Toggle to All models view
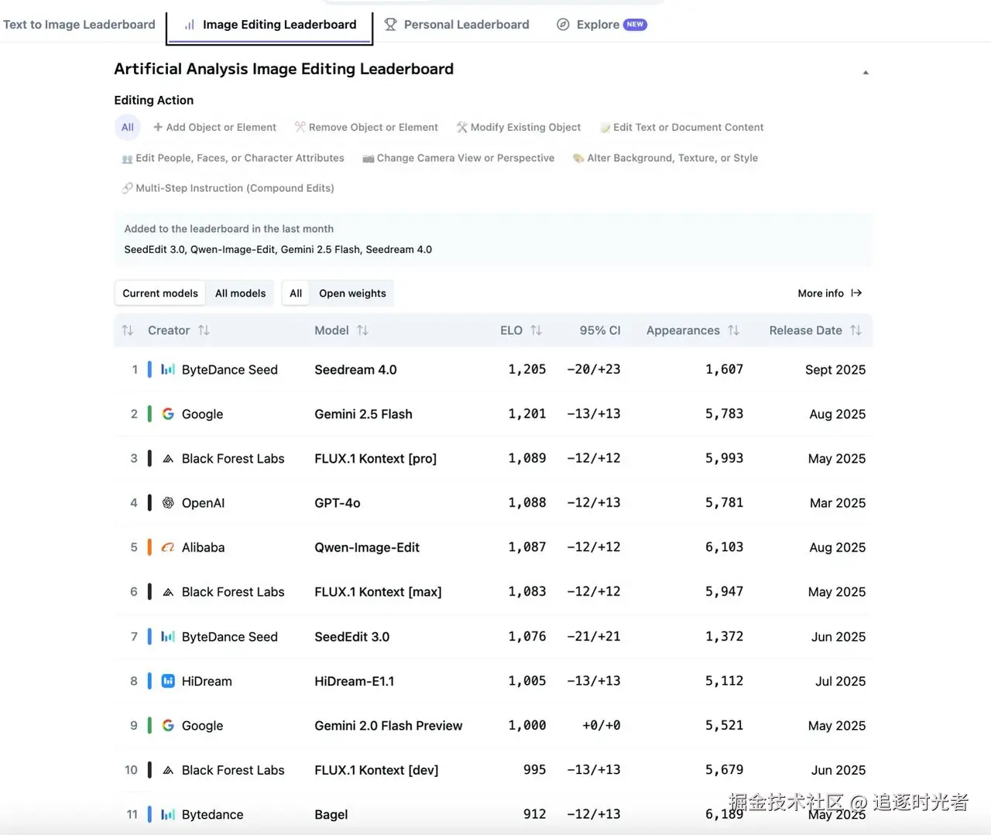991x835 pixels. 240,293
